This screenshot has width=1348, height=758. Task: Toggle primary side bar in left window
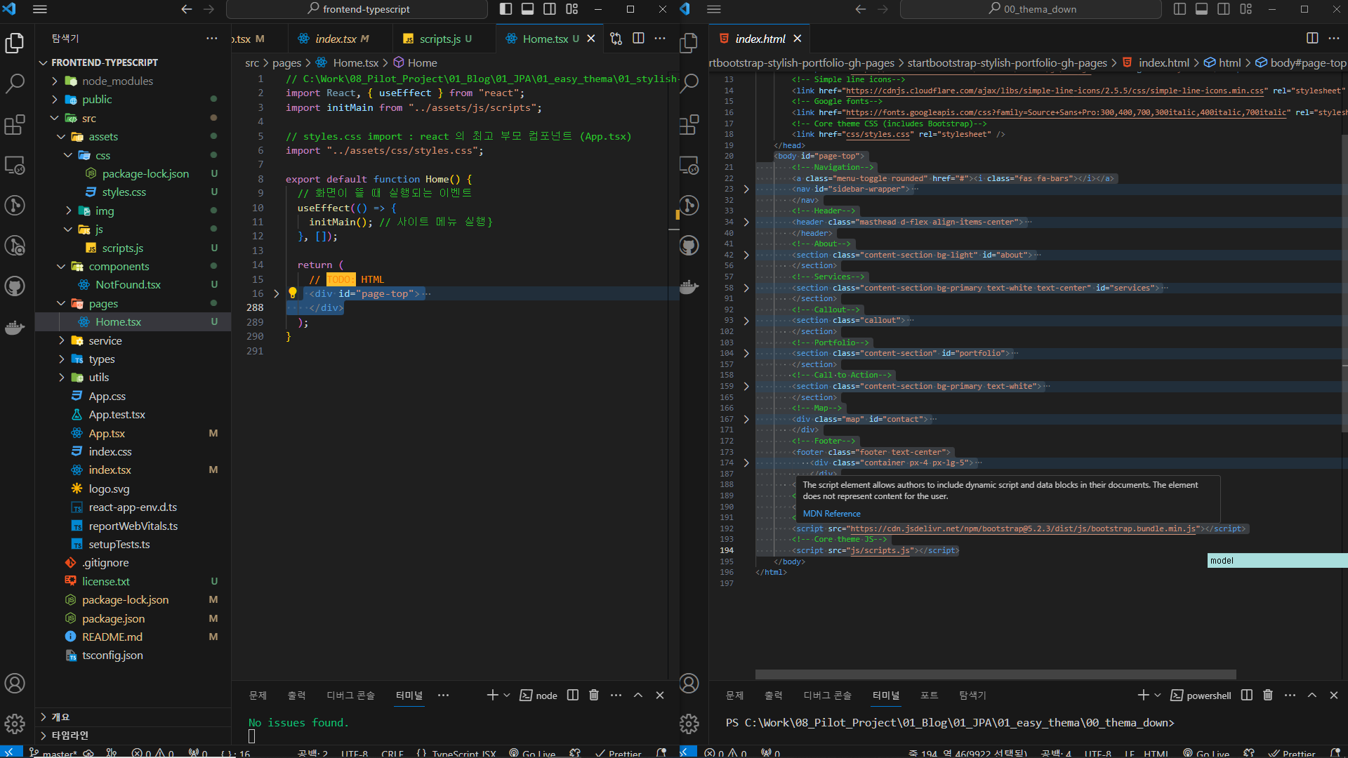point(505,9)
